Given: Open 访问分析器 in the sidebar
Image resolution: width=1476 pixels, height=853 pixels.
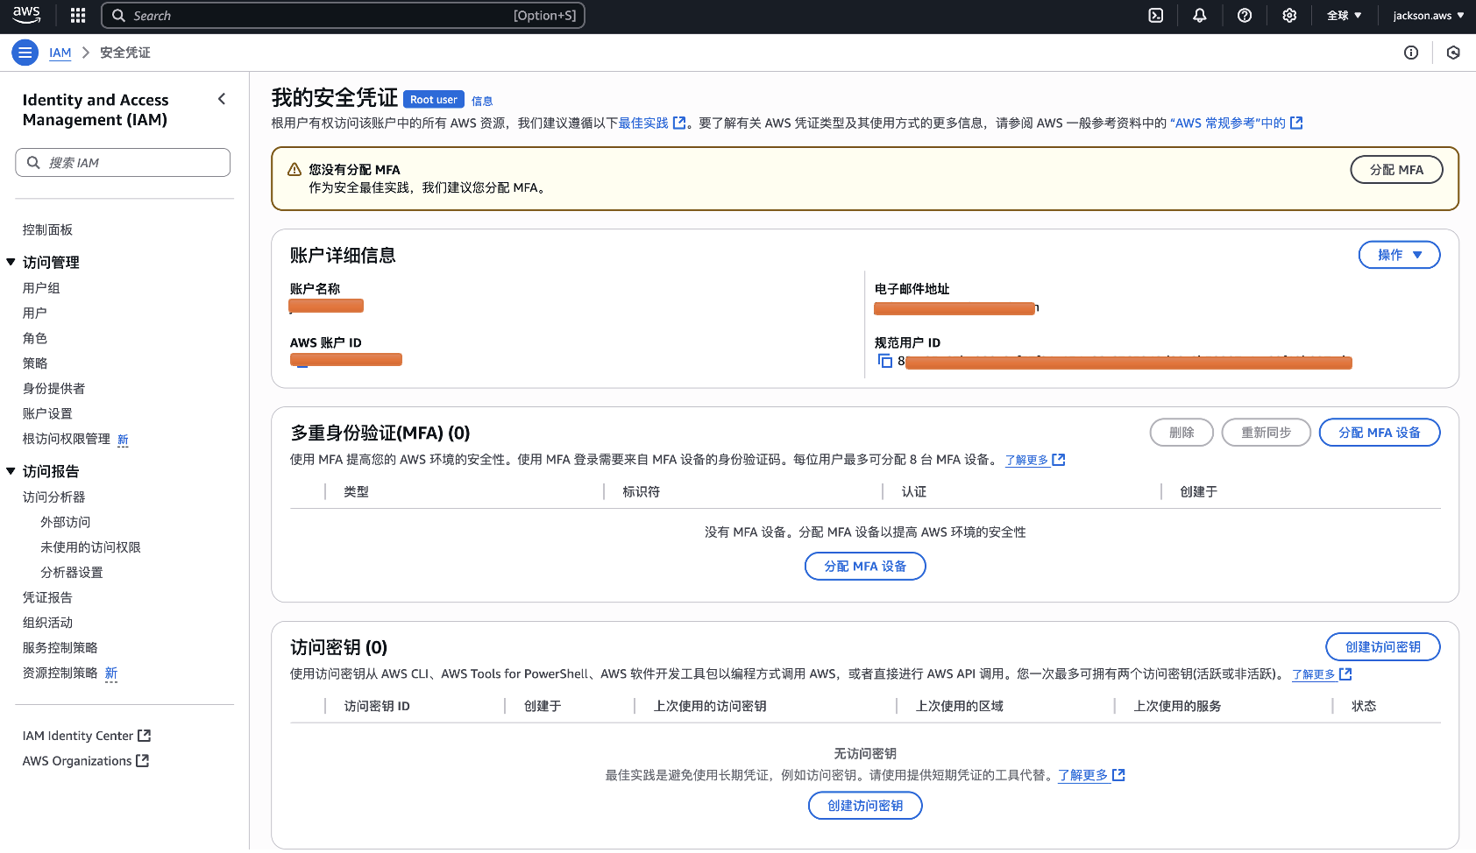Looking at the screenshot, I should (x=53, y=497).
